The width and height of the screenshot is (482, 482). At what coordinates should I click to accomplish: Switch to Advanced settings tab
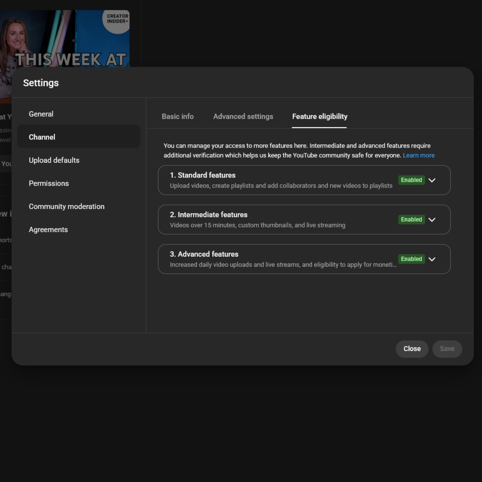point(243,116)
